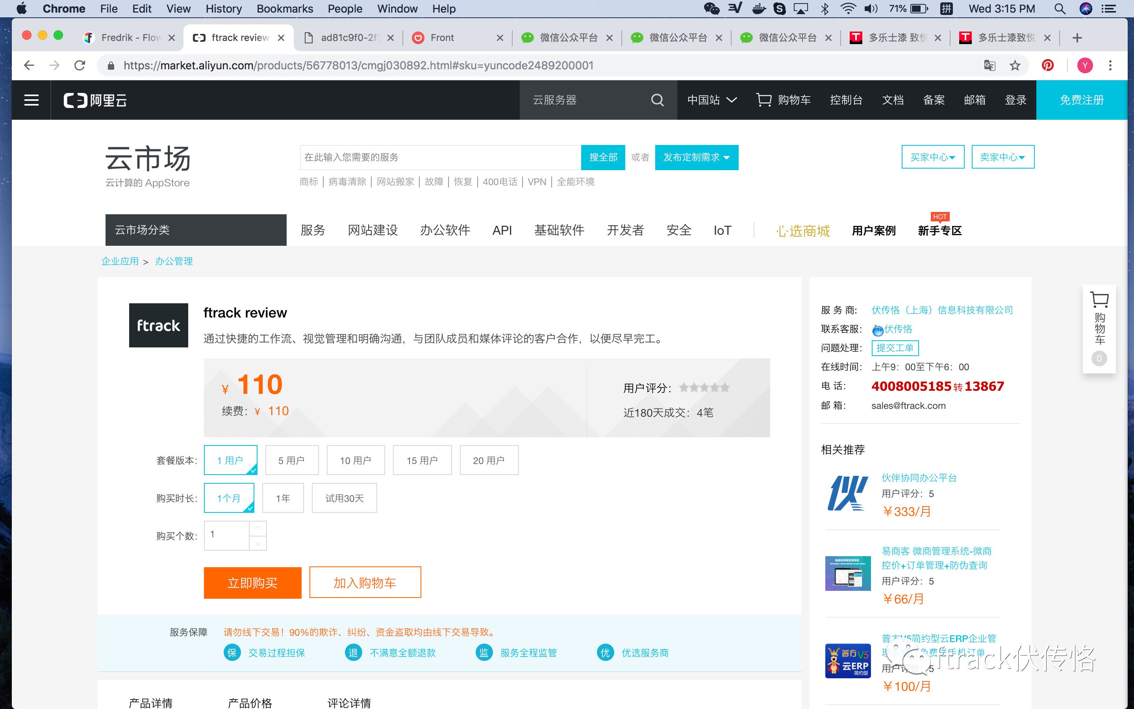Click the Pinterest extension icon
The height and width of the screenshot is (709, 1134).
click(1048, 65)
